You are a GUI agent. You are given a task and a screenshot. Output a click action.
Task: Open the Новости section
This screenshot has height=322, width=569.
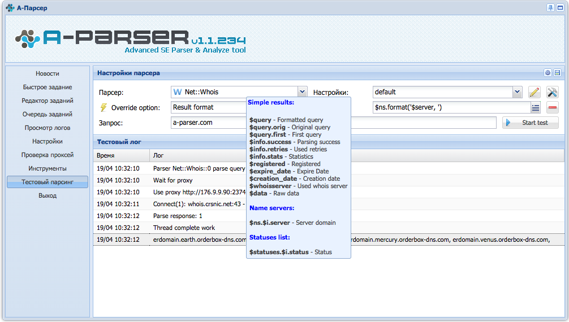point(47,73)
